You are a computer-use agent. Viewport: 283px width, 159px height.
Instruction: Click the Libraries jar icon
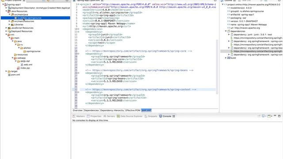12,25
